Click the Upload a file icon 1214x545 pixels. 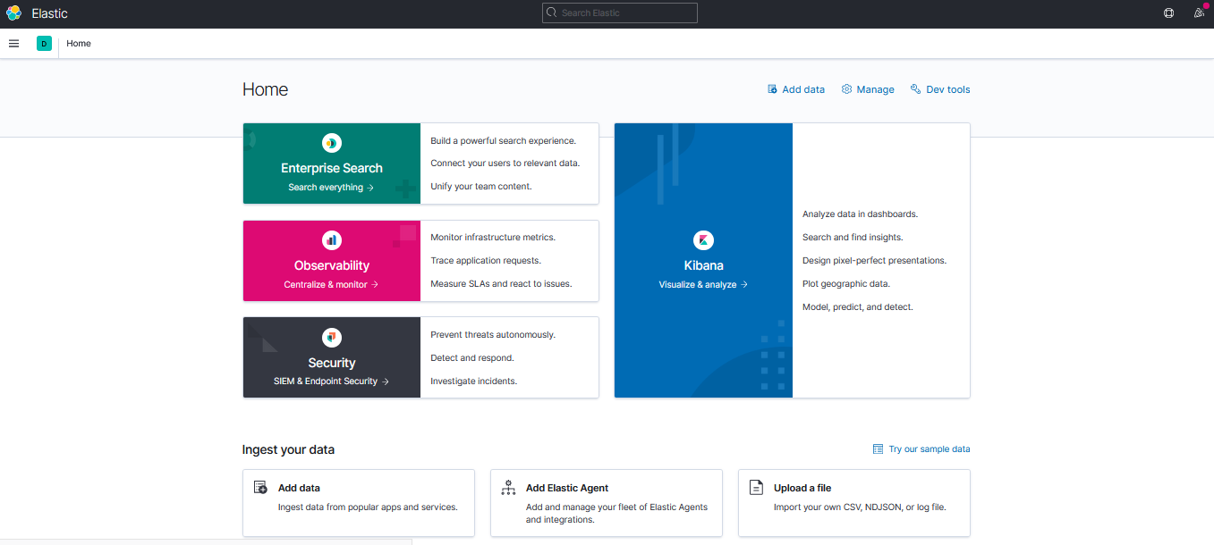coord(756,488)
